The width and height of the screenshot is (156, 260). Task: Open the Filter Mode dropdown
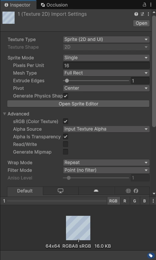point(106,170)
